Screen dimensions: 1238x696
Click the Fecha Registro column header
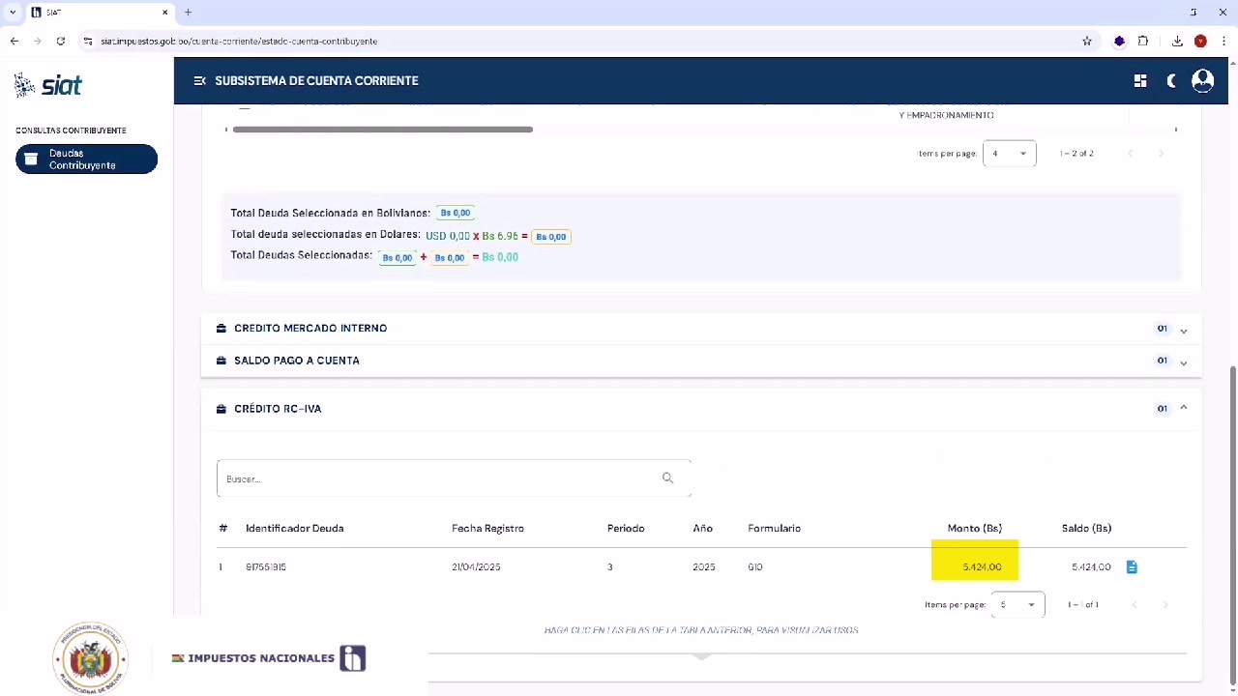pyautogui.click(x=487, y=529)
